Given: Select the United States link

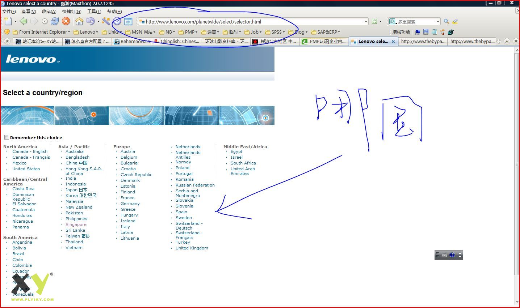Looking at the screenshot, I should click(26, 169).
